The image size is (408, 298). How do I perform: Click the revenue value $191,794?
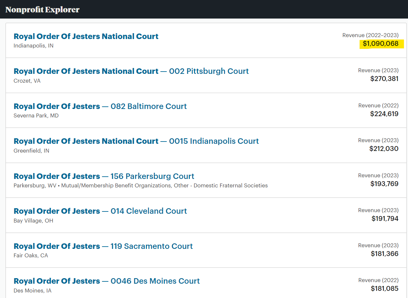[x=385, y=219]
